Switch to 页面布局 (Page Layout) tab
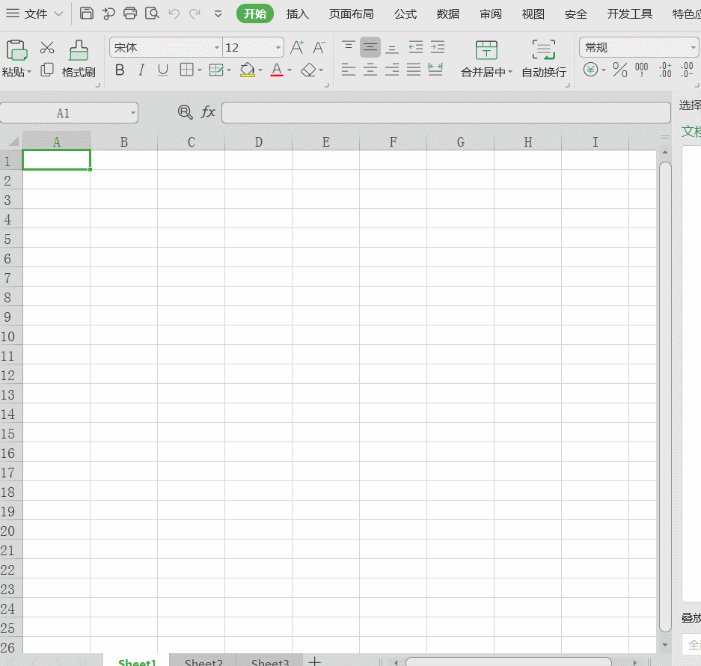This screenshot has width=701, height=666. [x=352, y=14]
